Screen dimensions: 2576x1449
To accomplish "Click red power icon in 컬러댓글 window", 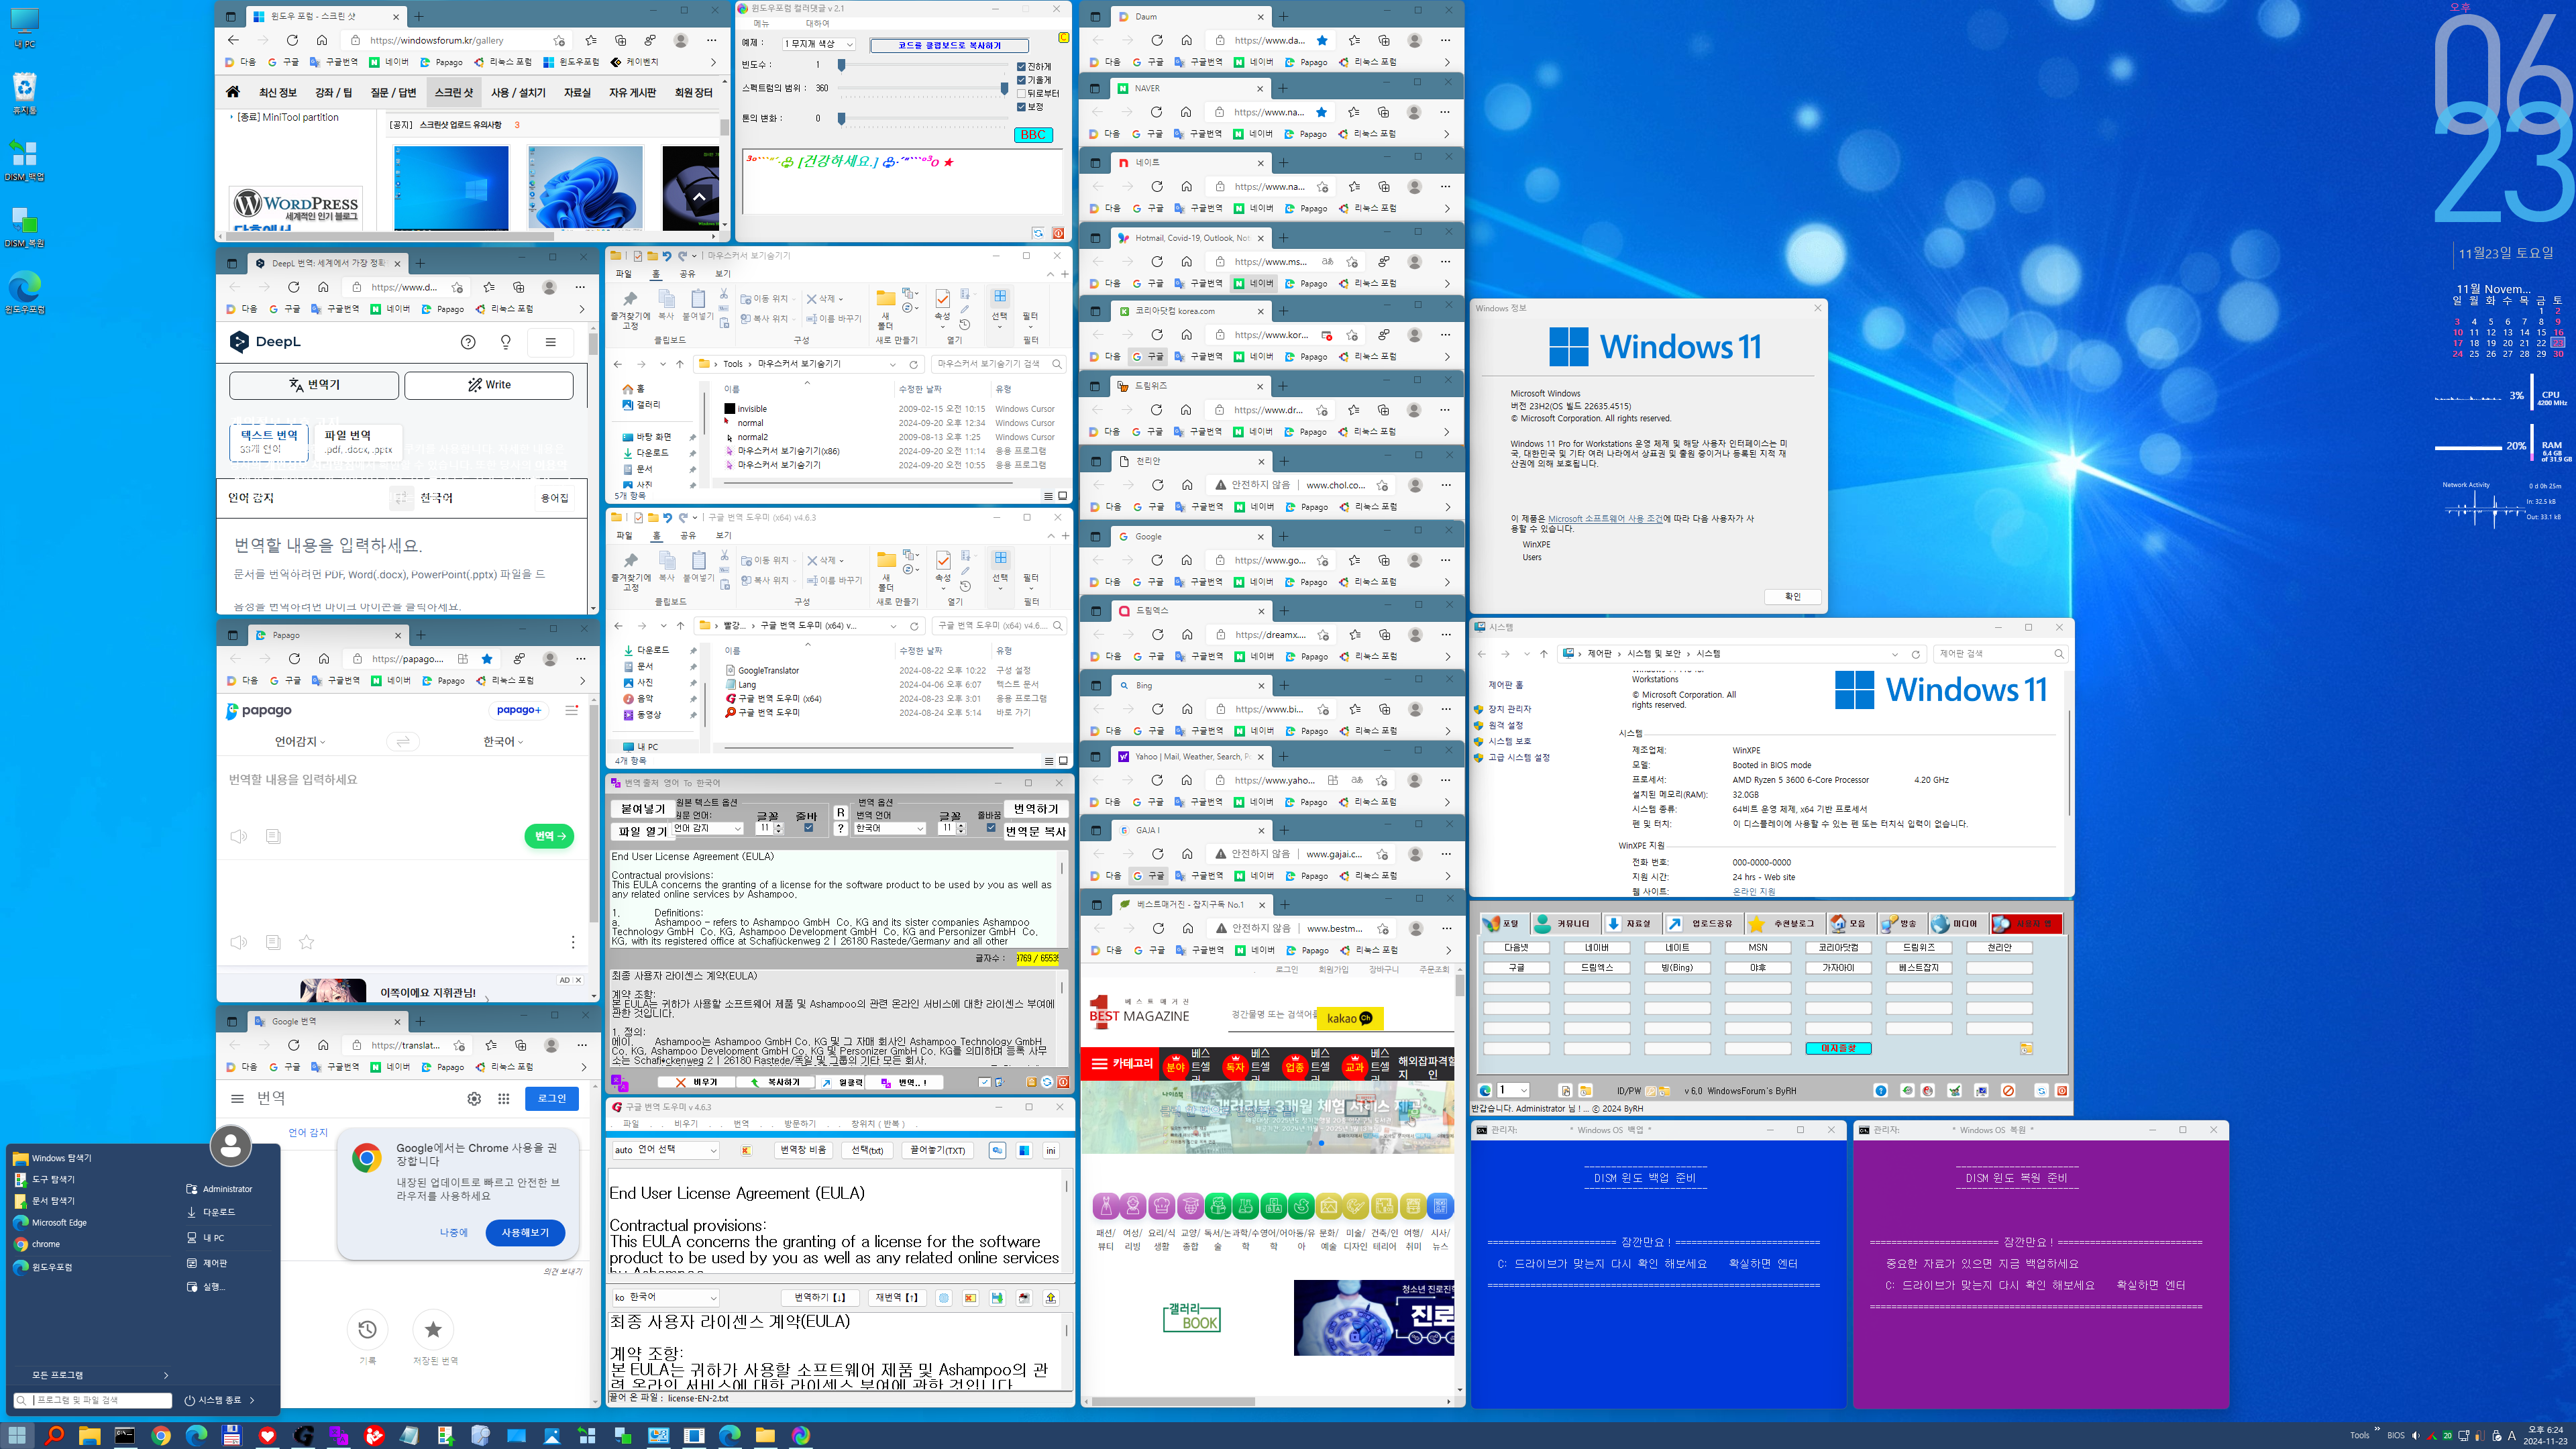I will point(1058,233).
